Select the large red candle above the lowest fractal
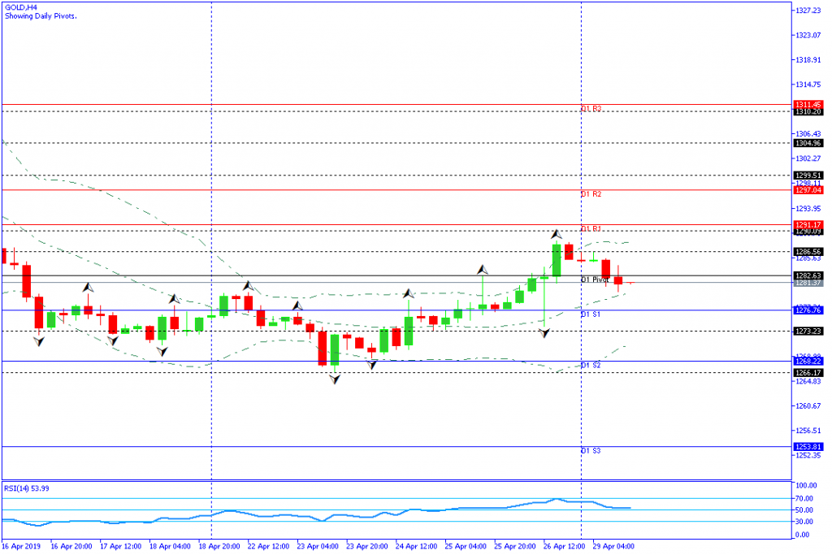The height and width of the screenshot is (555, 832). 322,348
